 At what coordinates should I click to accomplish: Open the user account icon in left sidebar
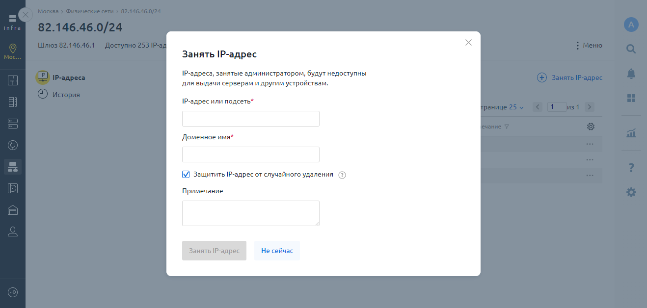point(13,231)
